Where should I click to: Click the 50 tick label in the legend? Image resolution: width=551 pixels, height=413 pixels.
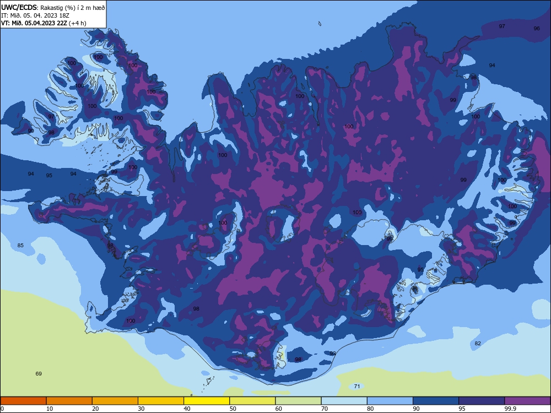click(x=233, y=409)
